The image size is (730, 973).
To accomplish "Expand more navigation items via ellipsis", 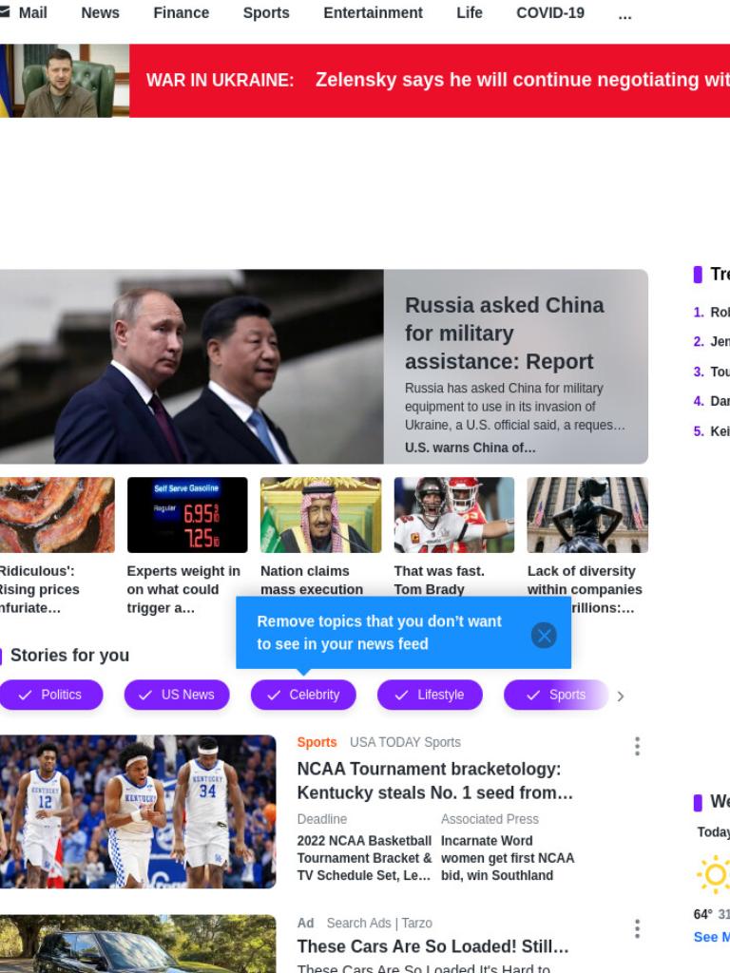I will click(x=624, y=15).
